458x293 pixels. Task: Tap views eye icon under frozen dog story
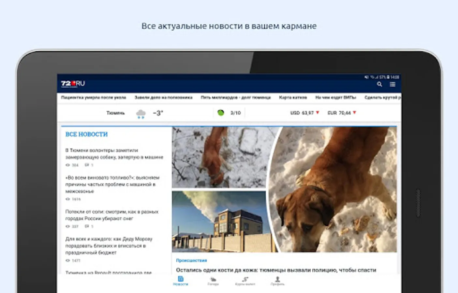[x=68, y=165]
